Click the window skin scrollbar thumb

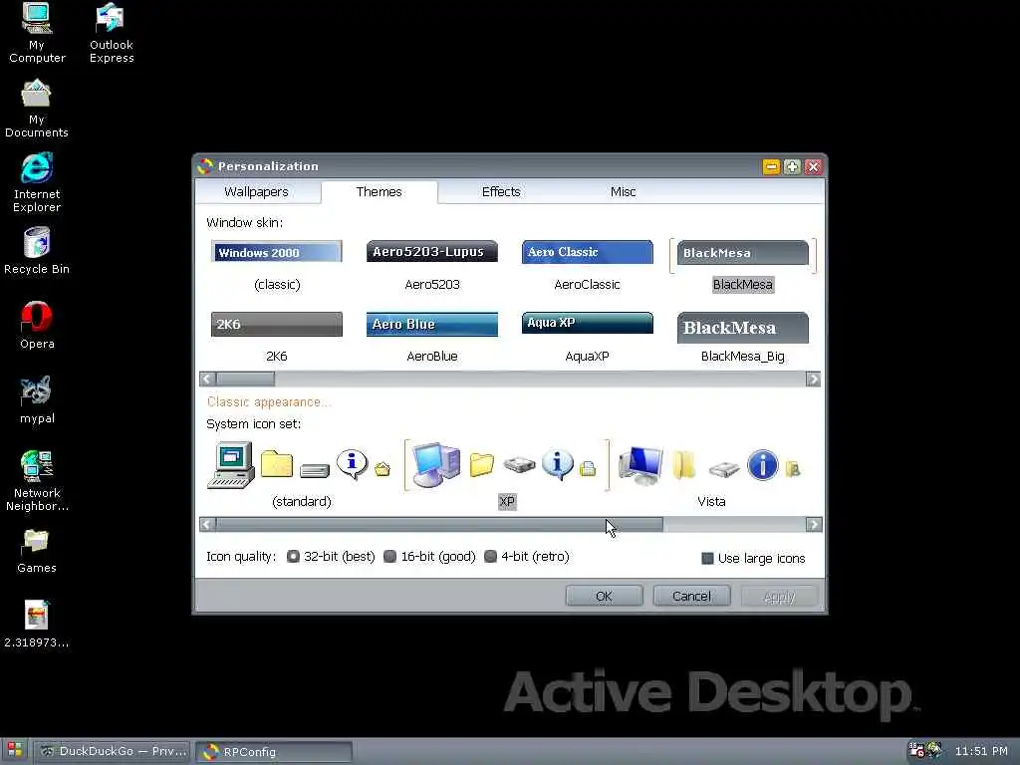[x=245, y=379]
